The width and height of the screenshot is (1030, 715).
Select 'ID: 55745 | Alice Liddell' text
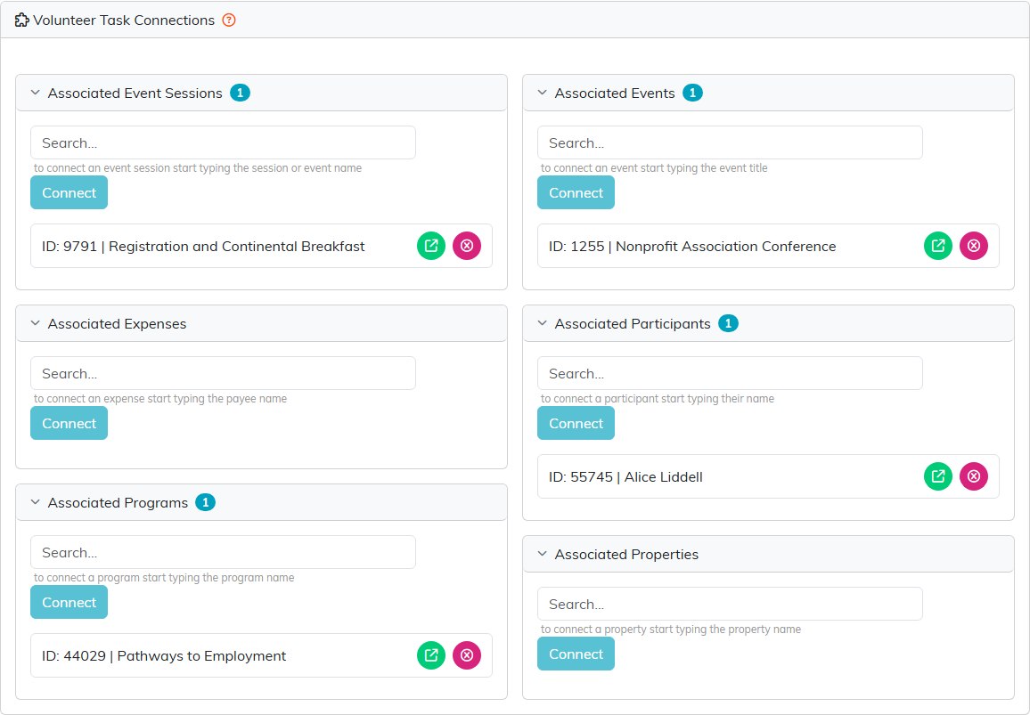tap(626, 477)
